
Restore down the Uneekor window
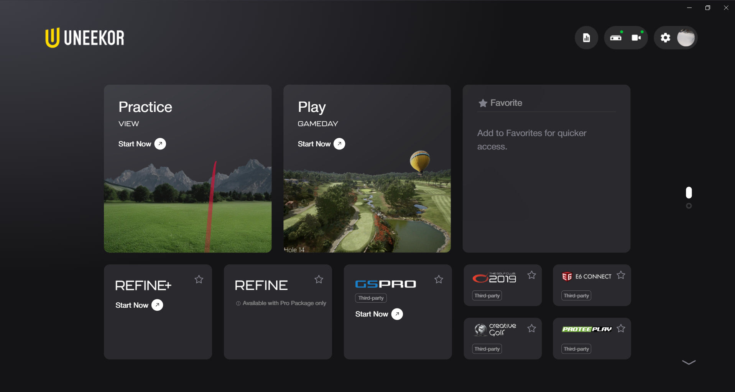[708, 8]
